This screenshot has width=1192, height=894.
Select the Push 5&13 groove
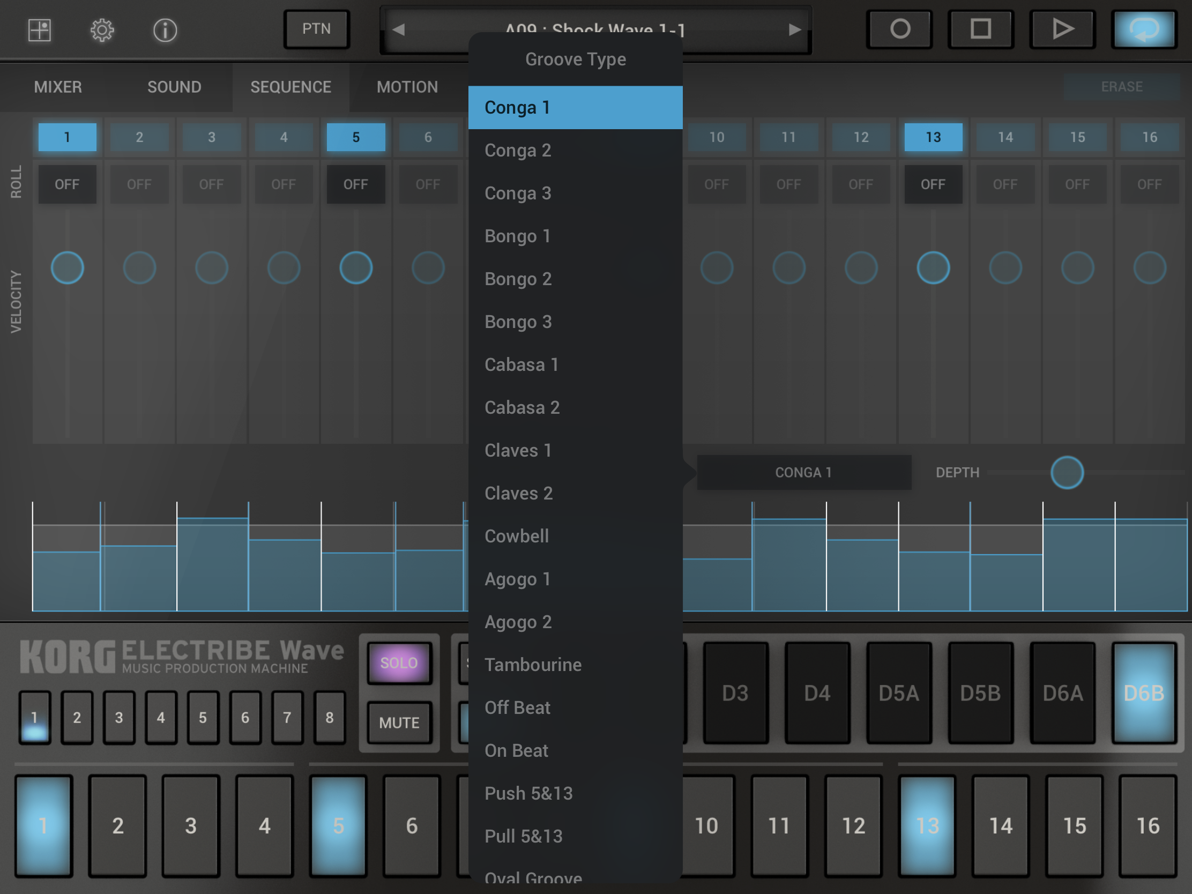point(575,793)
